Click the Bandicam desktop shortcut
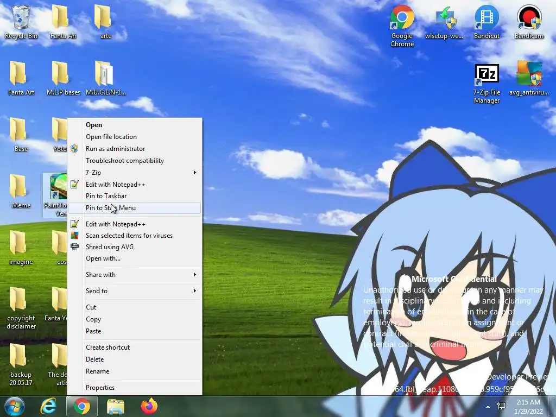556x417 pixels. [529, 22]
